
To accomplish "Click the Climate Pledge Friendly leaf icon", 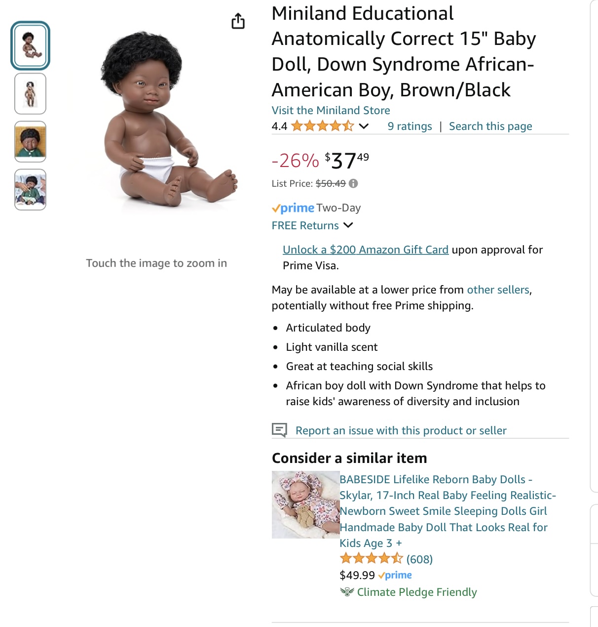I will pos(347,591).
